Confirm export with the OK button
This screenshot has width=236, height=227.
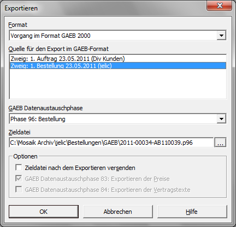pos(44,212)
